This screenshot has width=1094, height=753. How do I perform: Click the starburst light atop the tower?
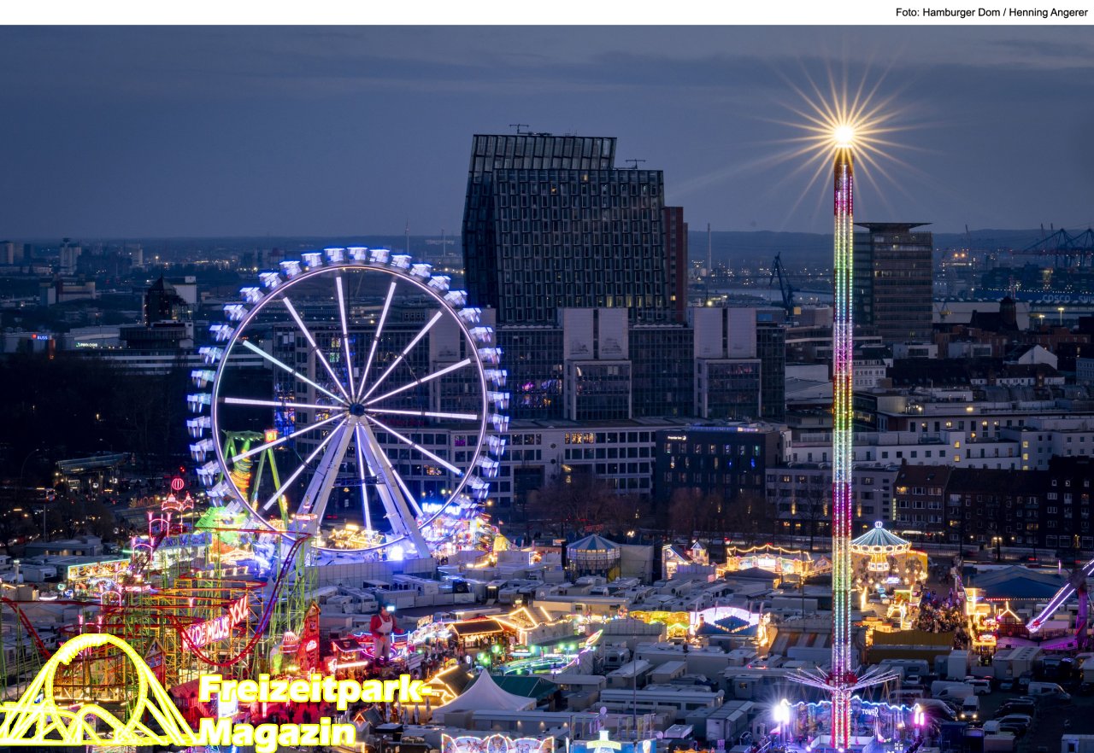[843, 135]
